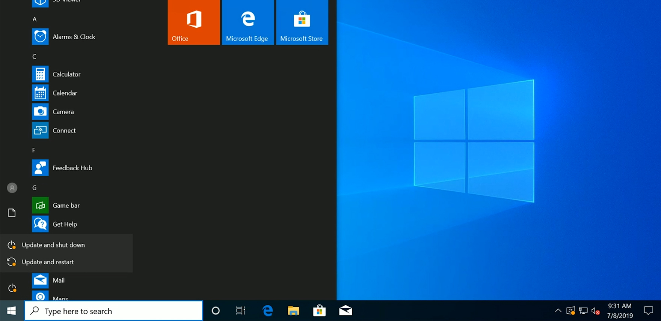
Task: Click the Type here to search box
Action: pyautogui.click(x=114, y=311)
